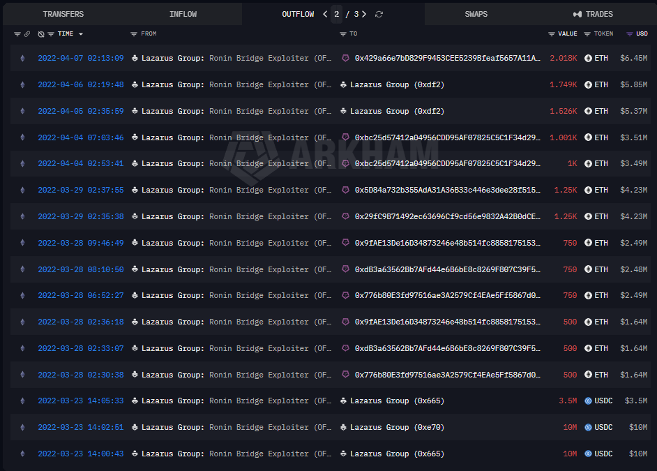Viewport: 657px width, 471px height.
Task: Open the TIME column filter
Action: point(51,34)
